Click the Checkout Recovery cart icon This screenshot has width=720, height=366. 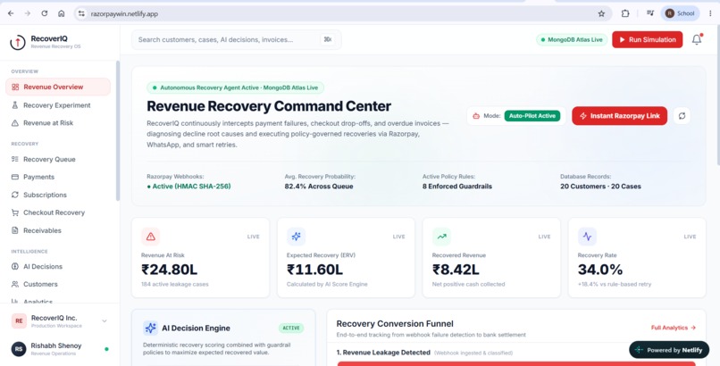(x=15, y=212)
